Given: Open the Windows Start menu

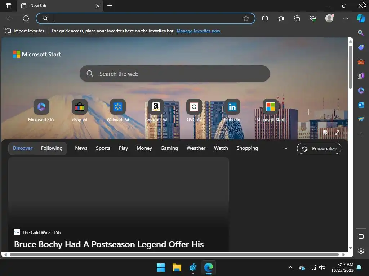Looking at the screenshot, I should [x=161, y=267].
